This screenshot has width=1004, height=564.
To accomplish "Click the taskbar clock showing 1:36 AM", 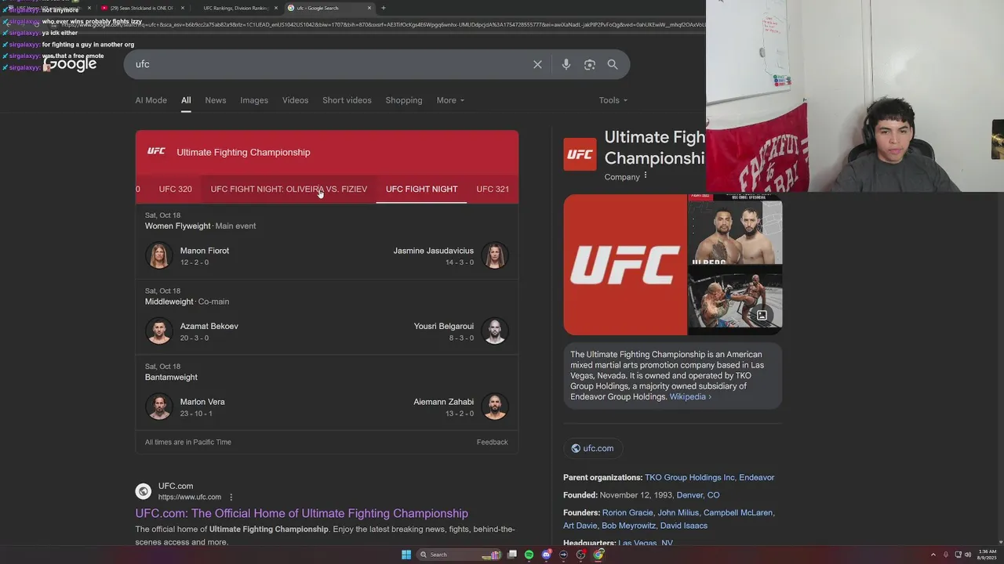I will click(x=987, y=555).
